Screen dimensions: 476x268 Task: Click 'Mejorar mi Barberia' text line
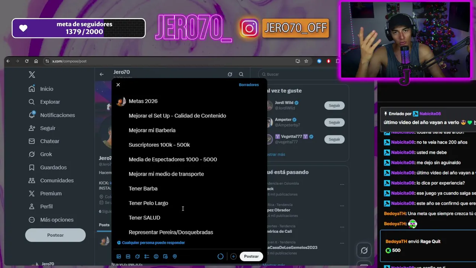pyautogui.click(x=152, y=130)
